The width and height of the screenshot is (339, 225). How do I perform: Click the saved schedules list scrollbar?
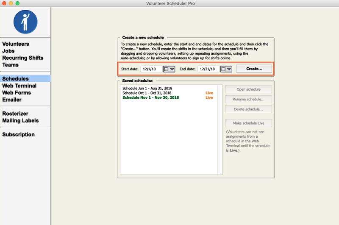click(x=220, y=130)
